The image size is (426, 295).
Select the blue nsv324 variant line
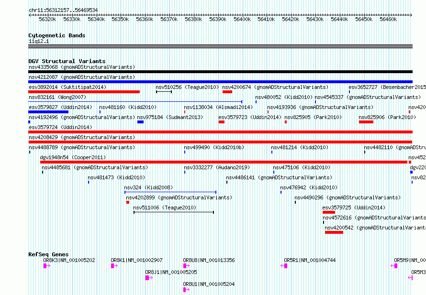pos(170,192)
